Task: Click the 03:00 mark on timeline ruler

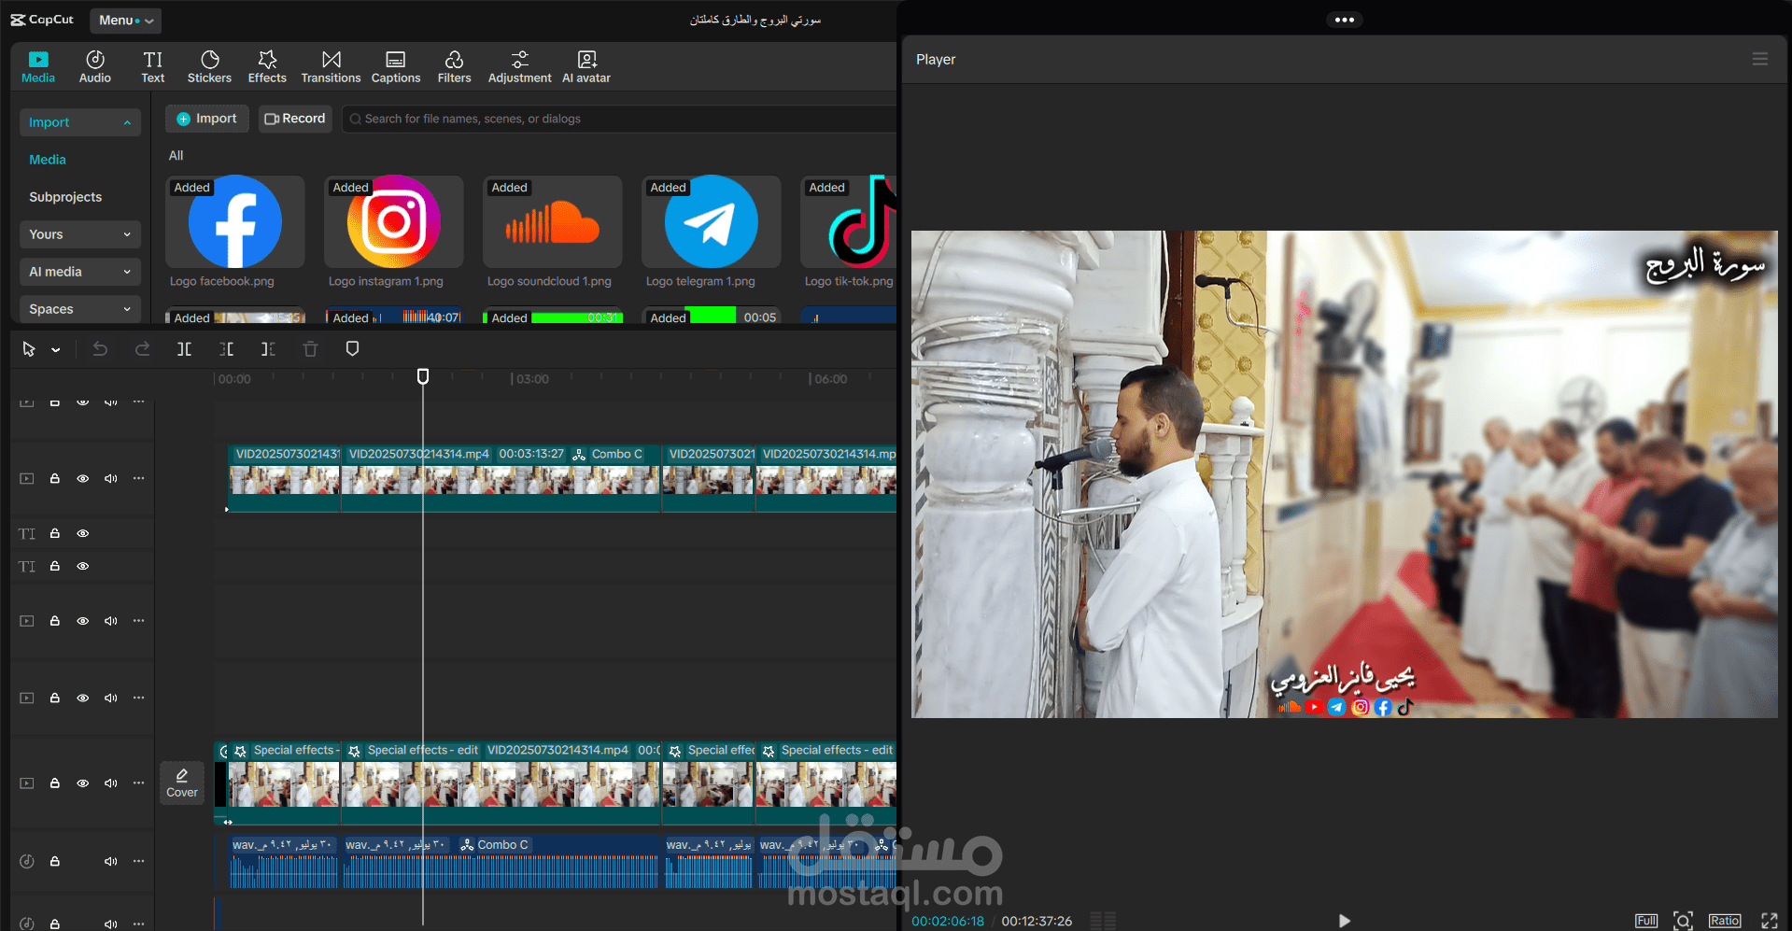Action: click(532, 379)
